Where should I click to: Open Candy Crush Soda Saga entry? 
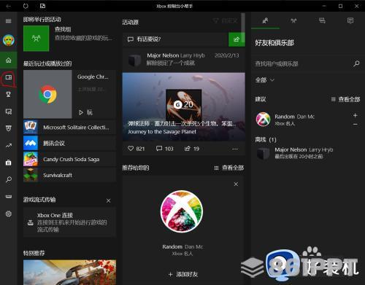pos(69,160)
